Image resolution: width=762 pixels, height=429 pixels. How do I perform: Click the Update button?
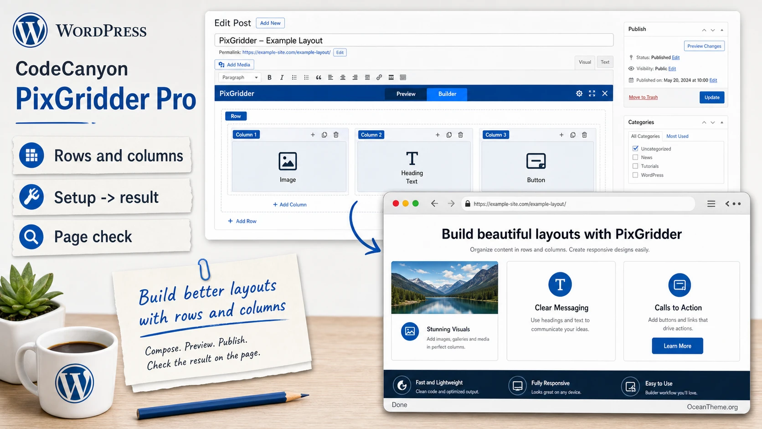tap(712, 98)
